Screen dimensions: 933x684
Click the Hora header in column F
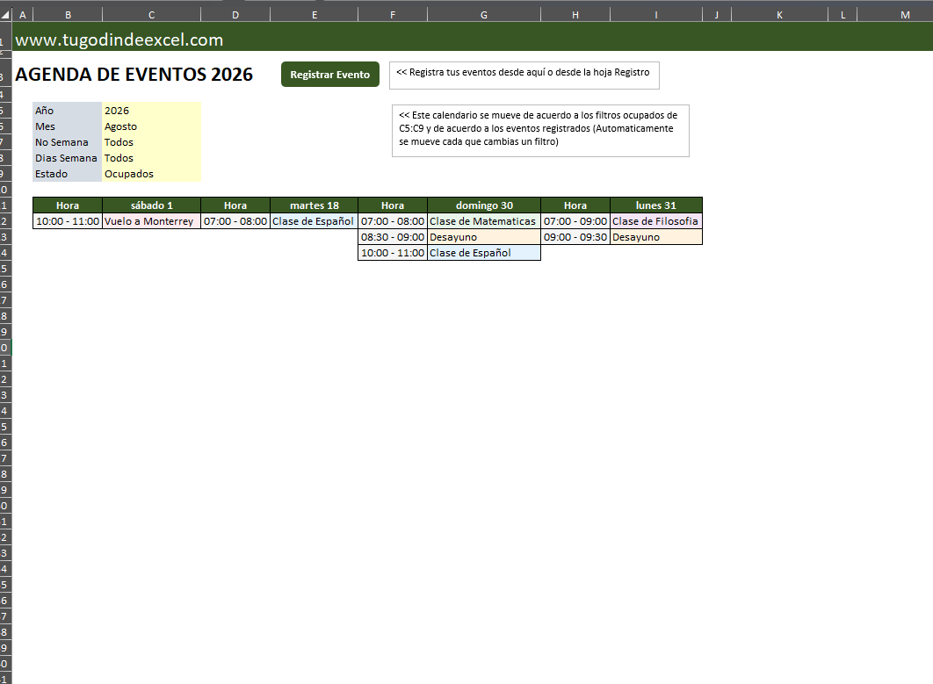coord(393,205)
